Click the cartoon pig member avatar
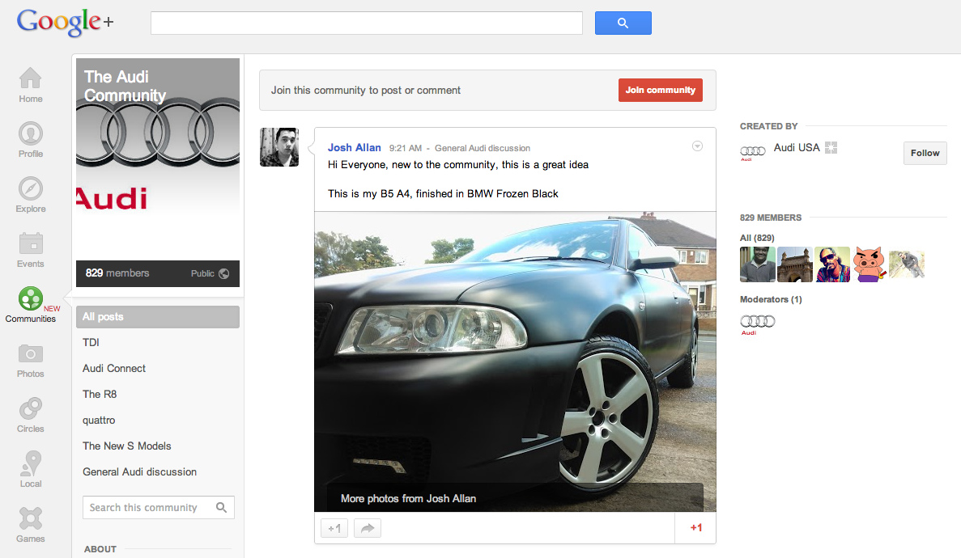 coord(869,264)
